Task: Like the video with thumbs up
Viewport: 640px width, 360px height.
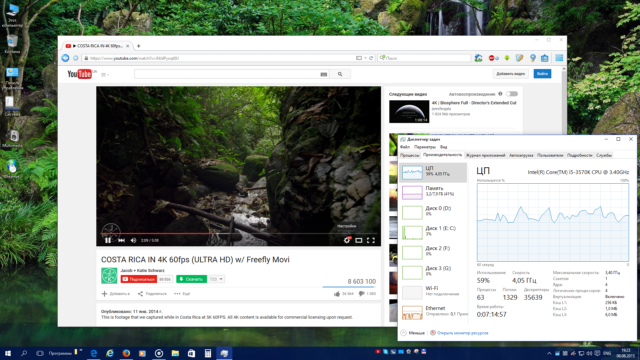Action: [x=337, y=294]
